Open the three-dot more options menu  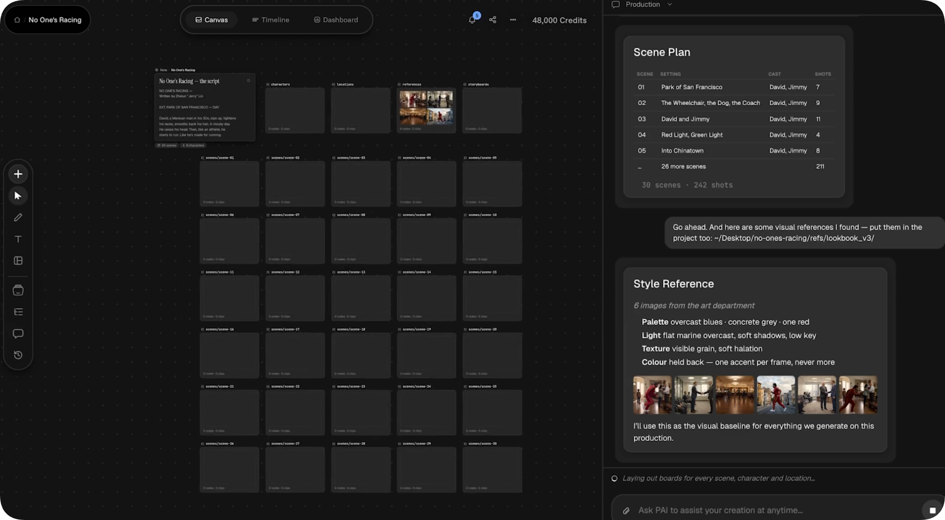click(x=513, y=20)
